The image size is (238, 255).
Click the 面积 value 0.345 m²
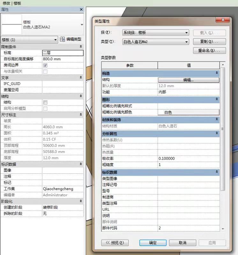pos(63,133)
